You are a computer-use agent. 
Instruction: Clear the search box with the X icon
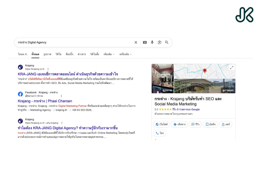(x=136, y=42)
